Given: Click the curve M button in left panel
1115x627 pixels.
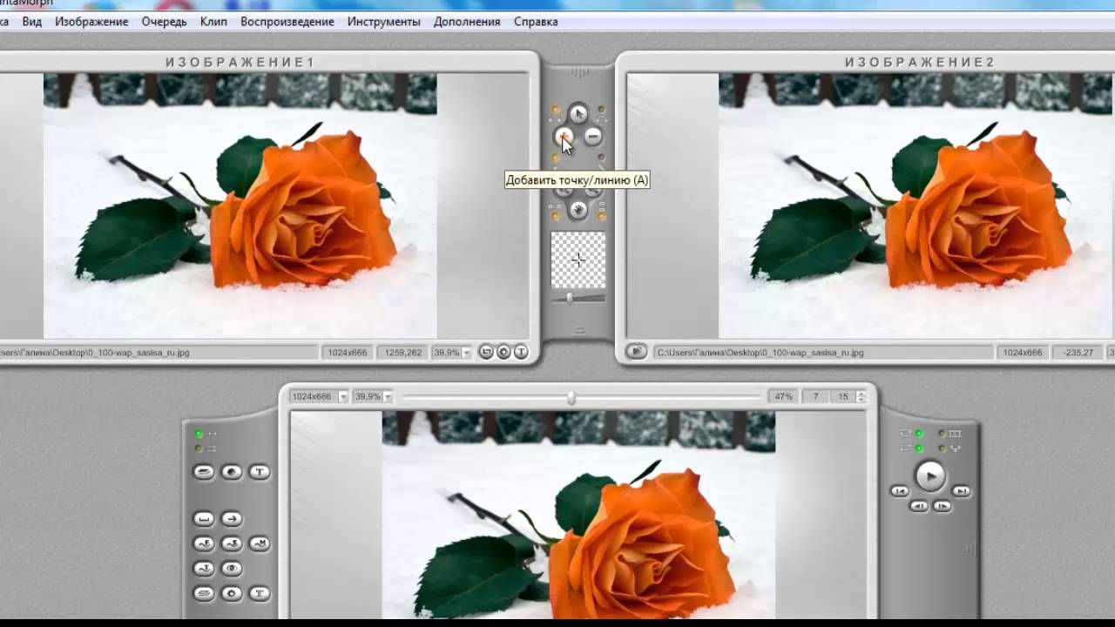Looking at the screenshot, I should click(260, 543).
